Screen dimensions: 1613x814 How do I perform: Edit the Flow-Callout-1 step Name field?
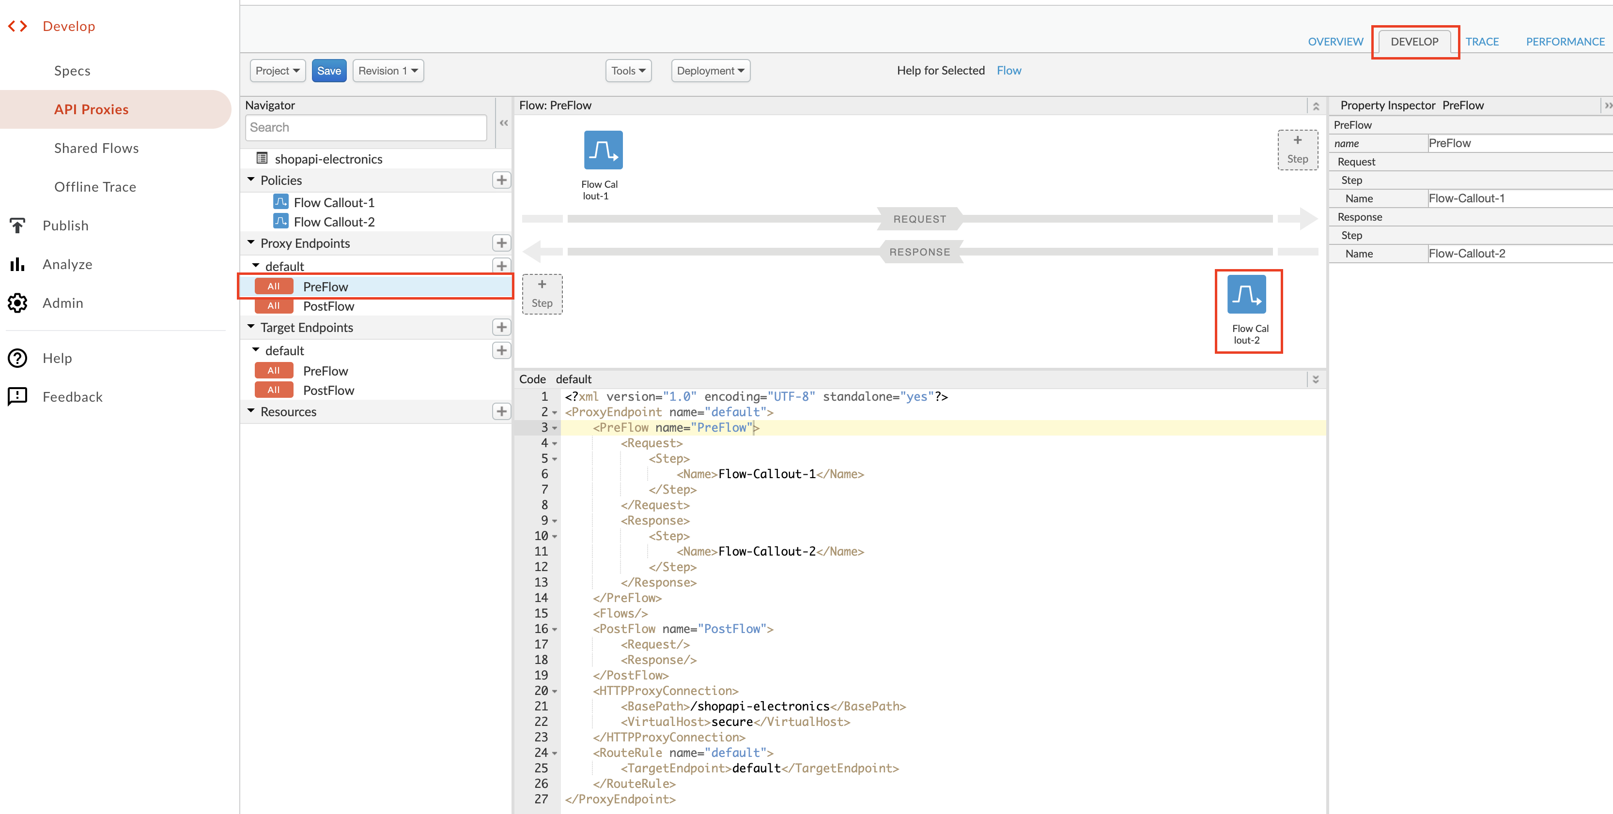click(1520, 198)
